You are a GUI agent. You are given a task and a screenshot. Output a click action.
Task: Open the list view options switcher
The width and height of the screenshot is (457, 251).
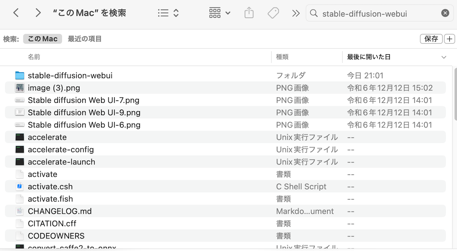click(x=168, y=13)
